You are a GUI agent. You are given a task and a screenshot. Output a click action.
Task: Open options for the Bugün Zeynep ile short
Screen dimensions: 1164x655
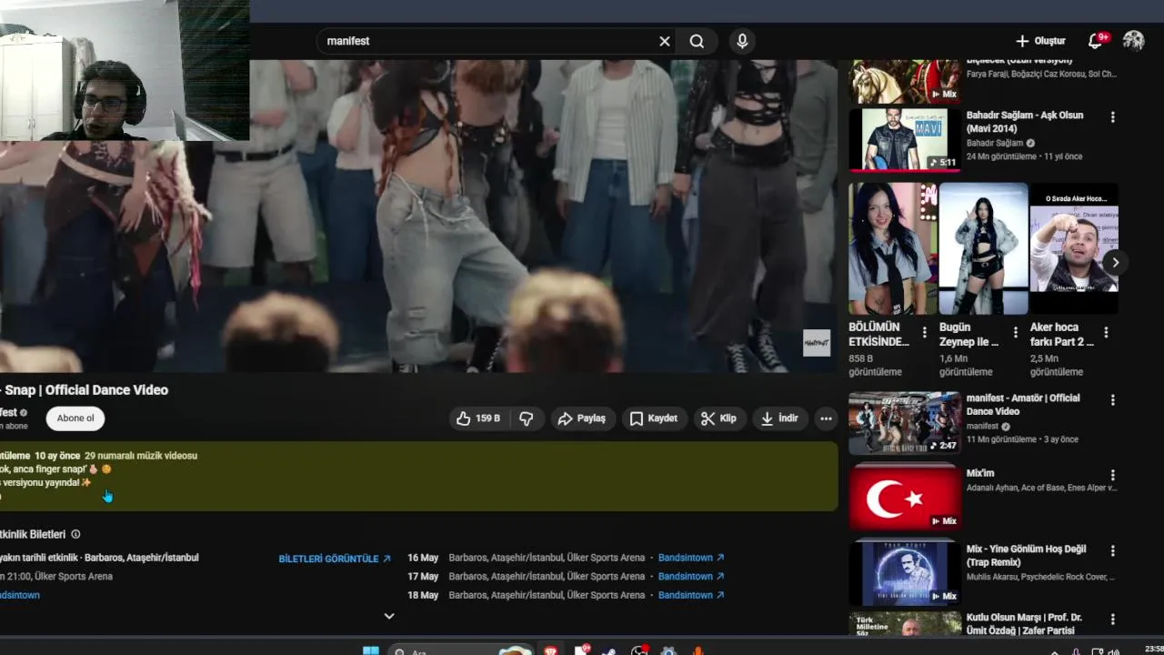(1016, 333)
